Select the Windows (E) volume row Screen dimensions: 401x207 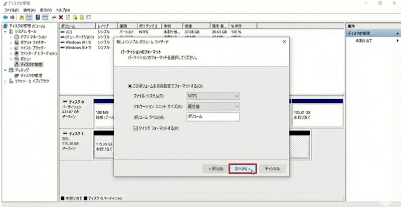(x=78, y=48)
